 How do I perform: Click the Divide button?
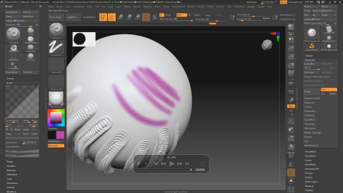point(312,92)
